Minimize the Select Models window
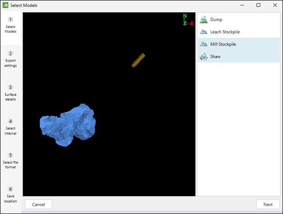Screen dimensions: 283x214 242,5
